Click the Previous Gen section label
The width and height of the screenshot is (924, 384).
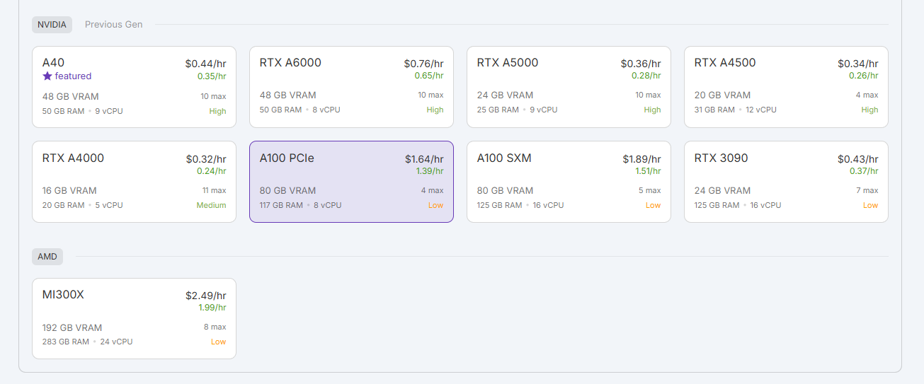pos(113,25)
